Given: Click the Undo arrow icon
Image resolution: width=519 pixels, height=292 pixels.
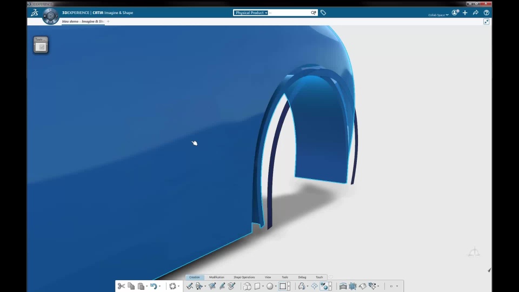Looking at the screenshot, I should [x=153, y=286].
